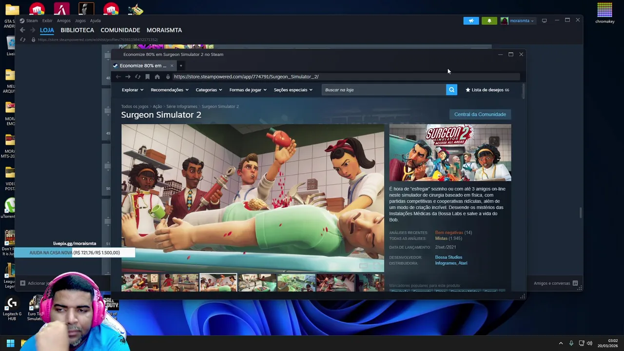Click 'Amigos e conversas' in Steam
This screenshot has width=624, height=351.
coord(552,283)
